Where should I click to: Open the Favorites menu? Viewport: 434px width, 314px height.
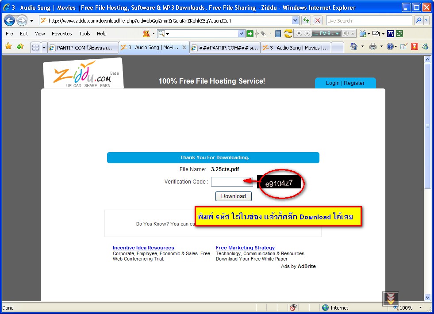[x=62, y=34]
